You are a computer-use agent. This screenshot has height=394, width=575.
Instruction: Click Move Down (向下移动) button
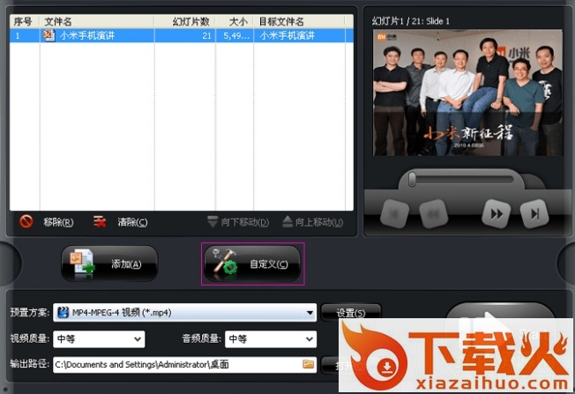coord(238,222)
